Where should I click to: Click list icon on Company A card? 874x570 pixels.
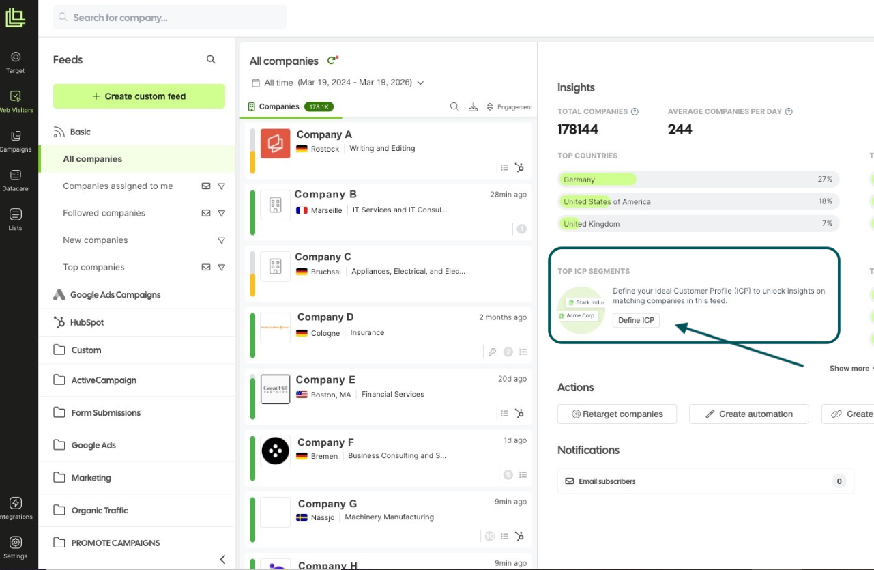coord(504,167)
